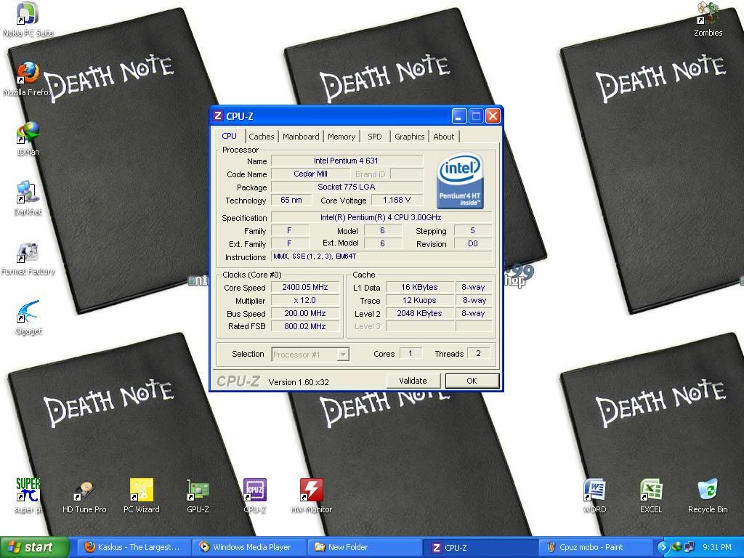Click the Windows start button
The height and width of the screenshot is (558, 744).
click(x=34, y=547)
